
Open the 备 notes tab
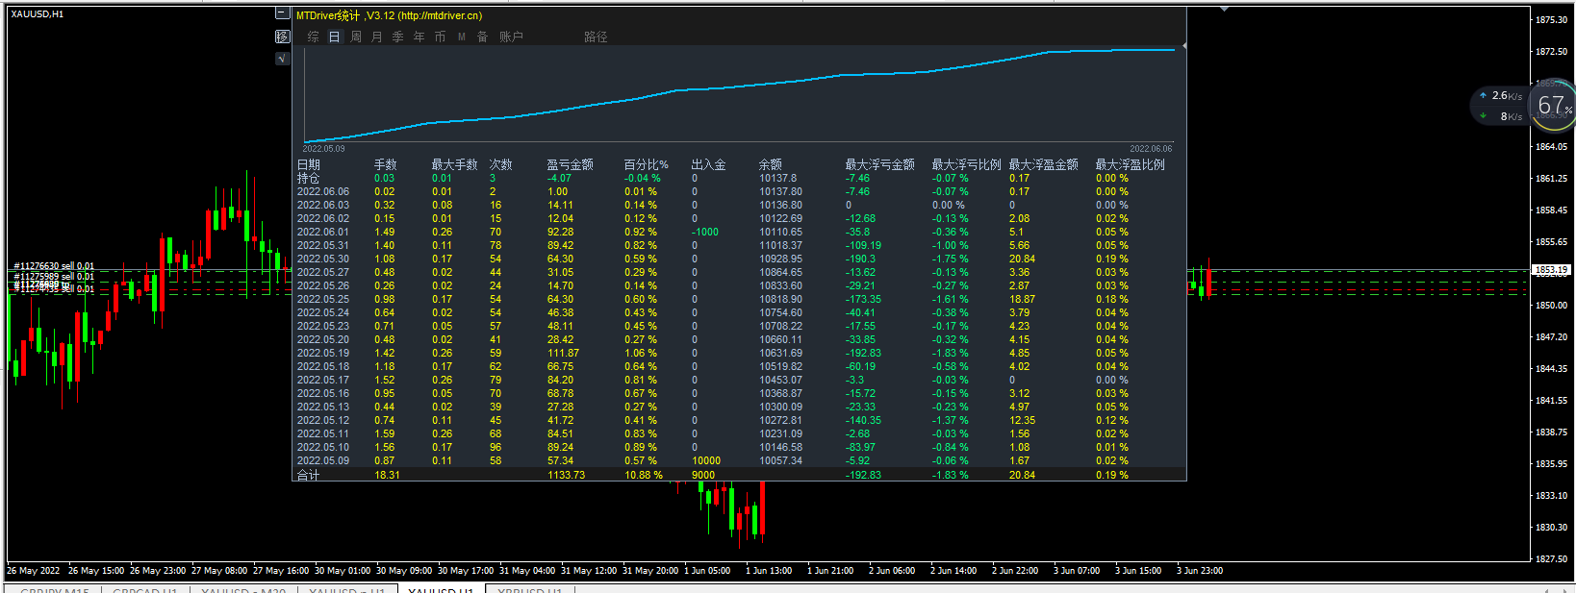pyautogui.click(x=483, y=37)
